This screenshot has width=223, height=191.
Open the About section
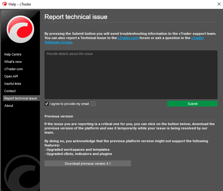[9, 106]
